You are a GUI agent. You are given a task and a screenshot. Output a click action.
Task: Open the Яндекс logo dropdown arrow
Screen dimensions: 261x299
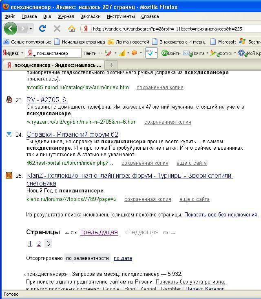[22, 53]
